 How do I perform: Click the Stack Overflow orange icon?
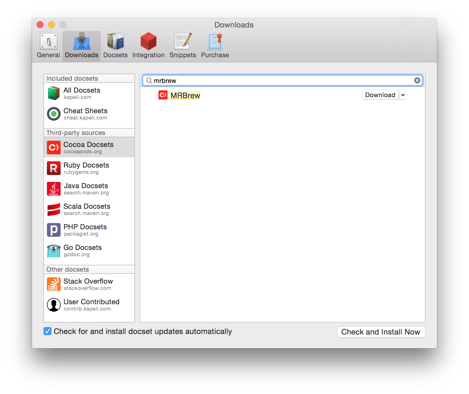[54, 284]
